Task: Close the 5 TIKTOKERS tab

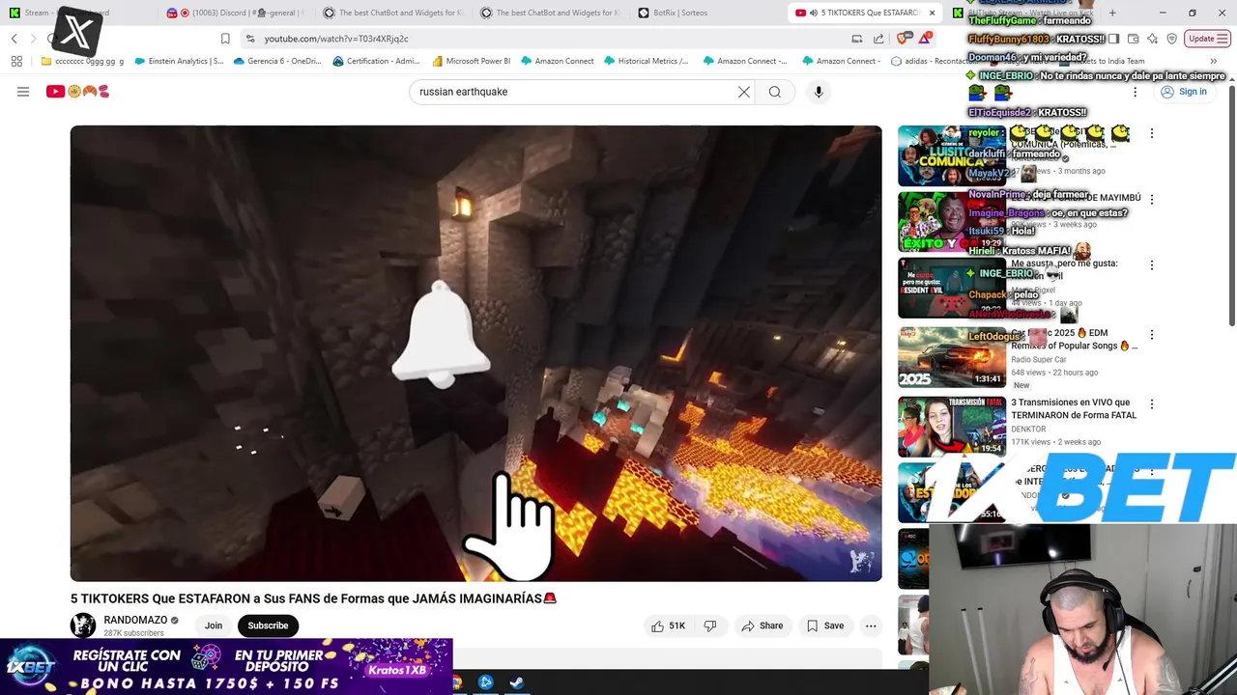Action: click(932, 13)
